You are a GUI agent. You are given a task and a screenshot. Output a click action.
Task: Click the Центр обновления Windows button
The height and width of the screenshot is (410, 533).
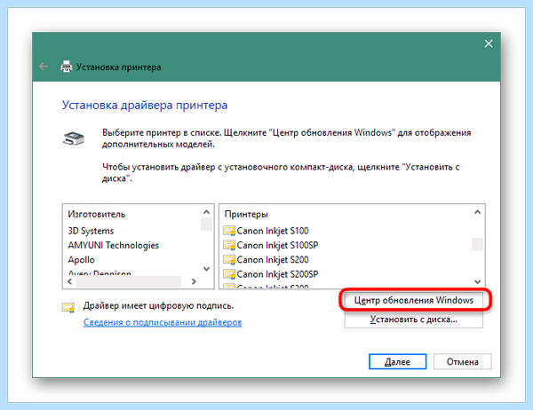point(414,300)
